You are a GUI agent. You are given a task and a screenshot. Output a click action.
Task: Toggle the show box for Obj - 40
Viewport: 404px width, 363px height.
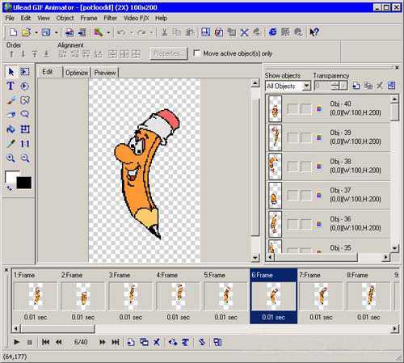tap(292, 109)
